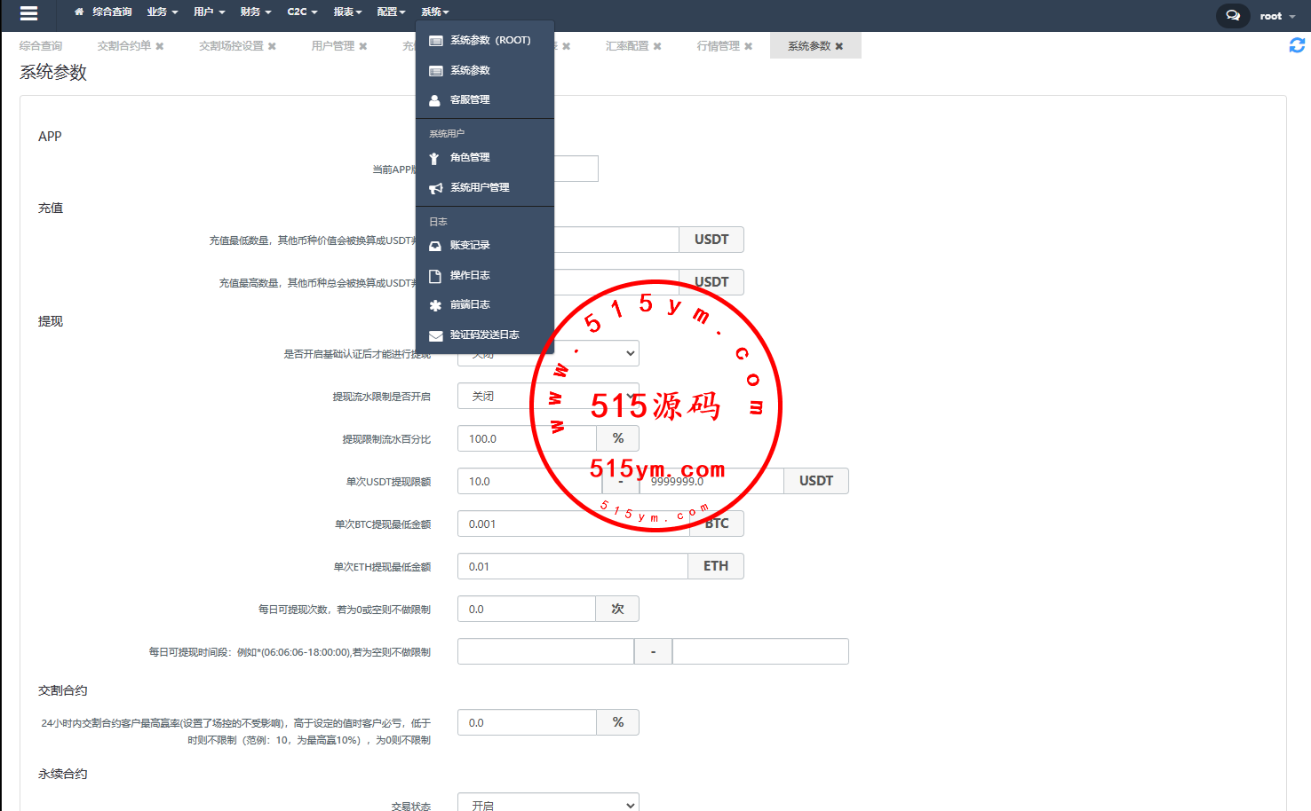The width and height of the screenshot is (1311, 811).
Task: Select 操作日志 in the dropdown menu
Action: pos(469,276)
